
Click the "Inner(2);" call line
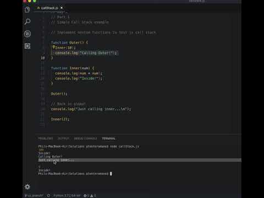[60, 119]
